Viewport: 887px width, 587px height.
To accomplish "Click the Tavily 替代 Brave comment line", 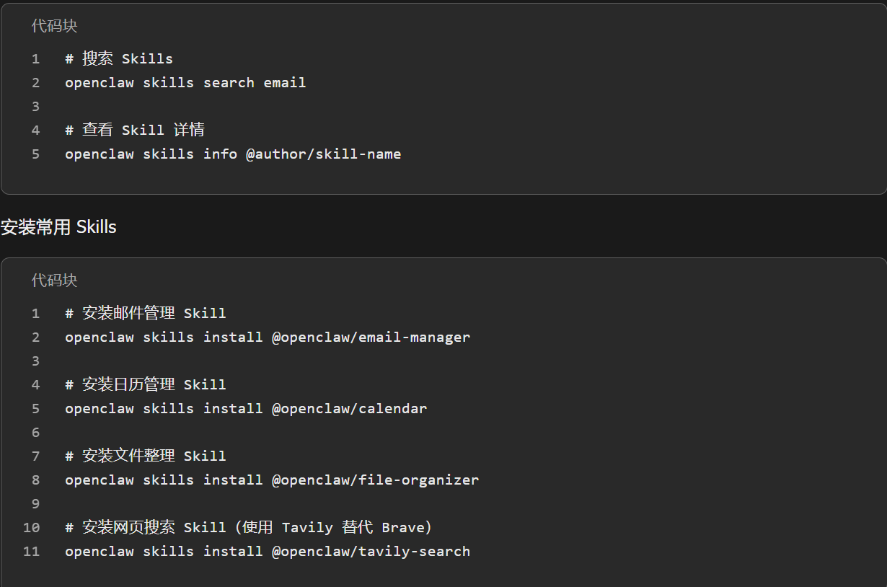I will click(x=248, y=528).
